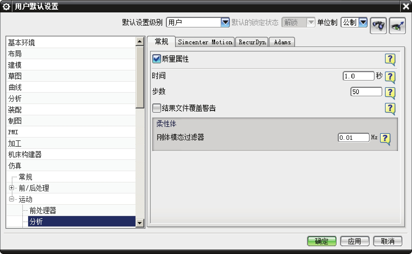The height and width of the screenshot is (254, 412).
Task: Click the gear icon in title bar
Action: (6, 6)
